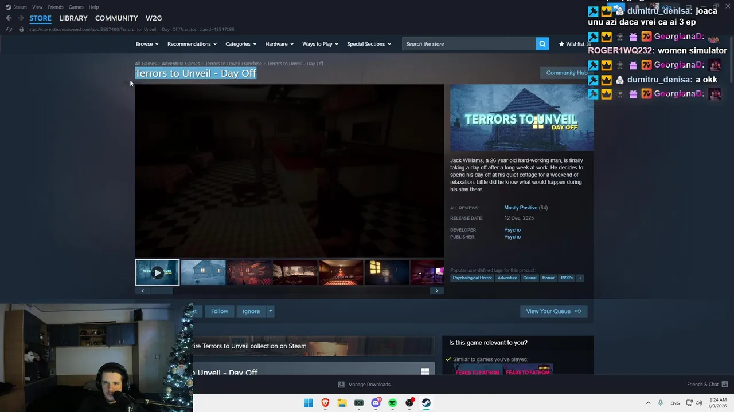Select the Casual tag
Viewport: 734px width, 412px height.
point(529,278)
